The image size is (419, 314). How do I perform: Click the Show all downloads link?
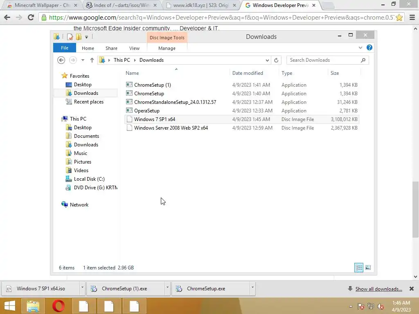tap(378, 289)
